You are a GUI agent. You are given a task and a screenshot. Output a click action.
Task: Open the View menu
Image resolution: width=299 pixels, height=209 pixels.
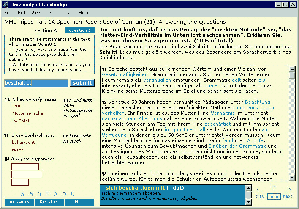[36, 13]
